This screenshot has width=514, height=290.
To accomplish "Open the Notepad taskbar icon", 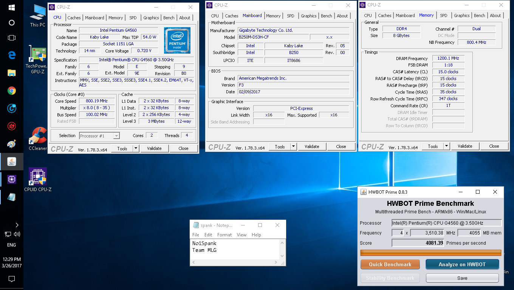I will pos(11,197).
